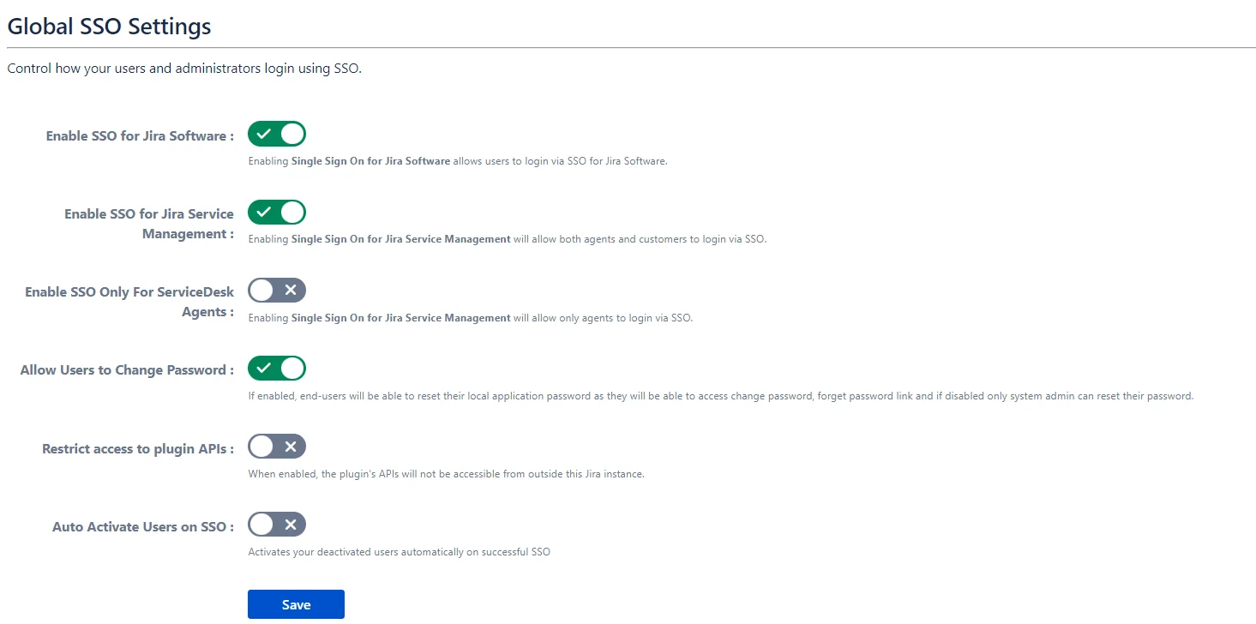Click 'Control how your users and administrators login' text
This screenshot has height=624, width=1256.
coord(184,69)
